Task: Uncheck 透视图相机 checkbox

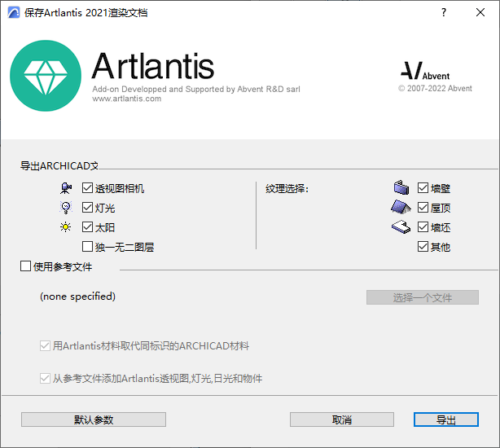Action: (87, 188)
